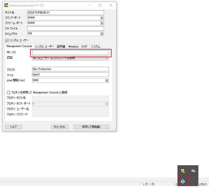
Task: Click the クラスタ field with Non Production
Action: [71, 69]
